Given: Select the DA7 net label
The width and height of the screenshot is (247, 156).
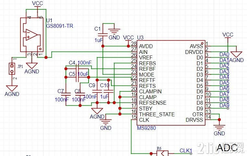Looking at the screenshot, I should click(x=224, y=94).
